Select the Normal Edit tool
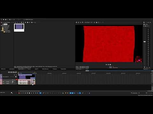This screenshot has width=153, height=114. pos(40,93)
